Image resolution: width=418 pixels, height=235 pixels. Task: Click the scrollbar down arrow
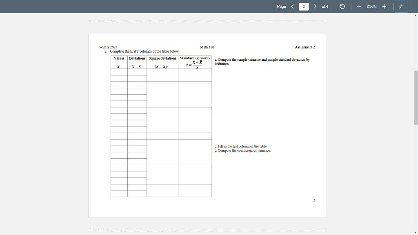click(415, 232)
